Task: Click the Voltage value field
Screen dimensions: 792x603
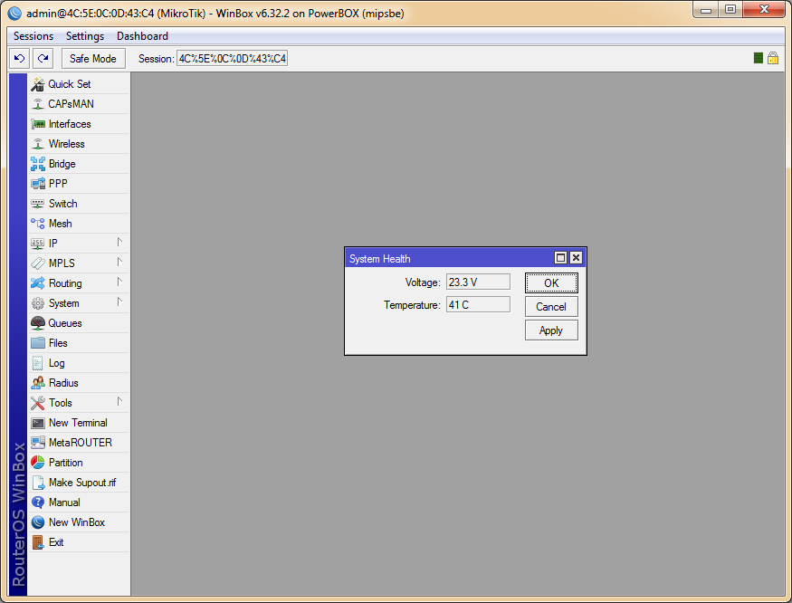Action: click(478, 282)
